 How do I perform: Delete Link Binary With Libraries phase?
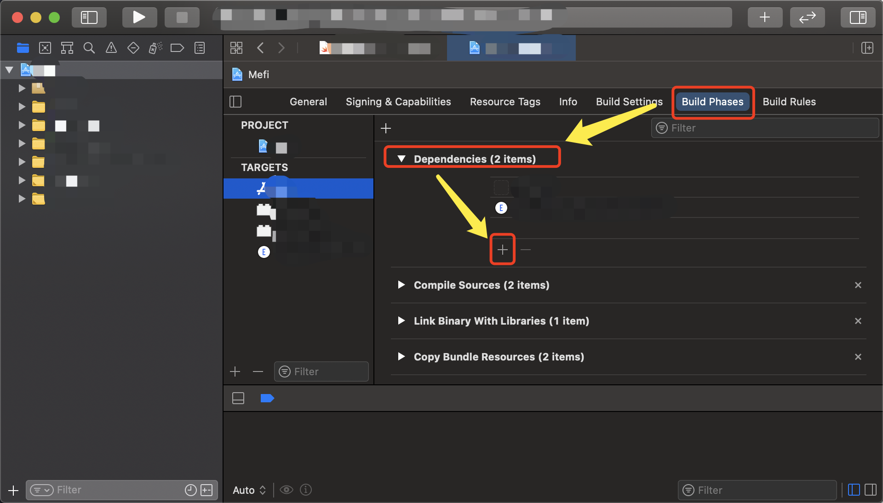click(x=858, y=321)
